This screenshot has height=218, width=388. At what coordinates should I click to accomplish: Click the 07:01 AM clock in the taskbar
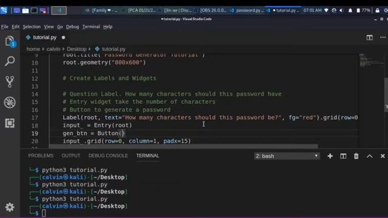tap(313, 10)
